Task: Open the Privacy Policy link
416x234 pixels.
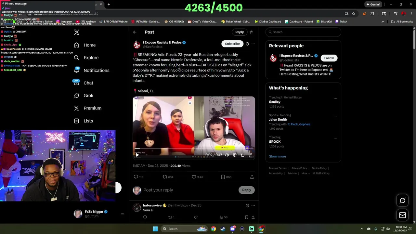Action: pyautogui.click(x=299, y=168)
